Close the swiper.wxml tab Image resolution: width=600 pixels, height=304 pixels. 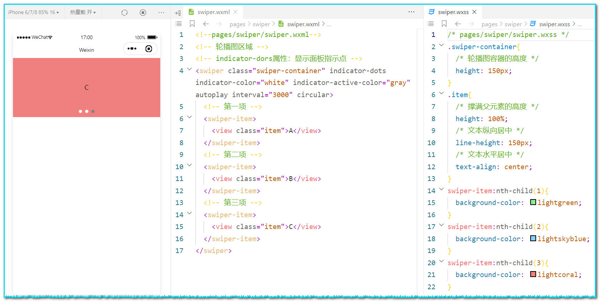pyautogui.click(x=235, y=12)
